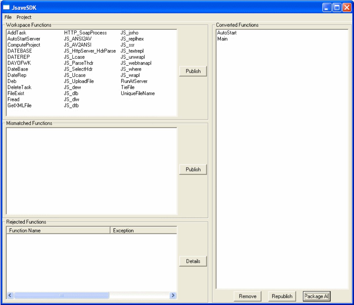Image resolution: width=354 pixels, height=305 pixels.
Task: Select the JS_replhex function
Action: point(132,39)
